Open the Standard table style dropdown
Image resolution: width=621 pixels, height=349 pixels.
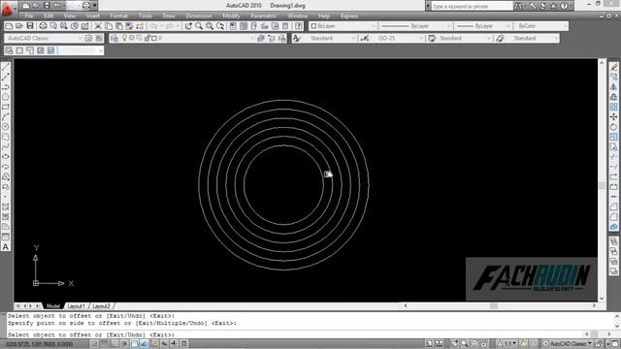pos(464,38)
